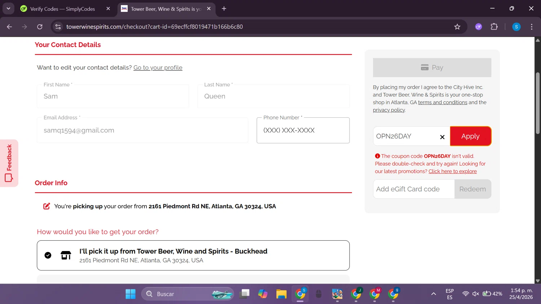Image resolution: width=541 pixels, height=304 pixels.
Task: Clear the coupon code with the X
Action: [x=442, y=137]
